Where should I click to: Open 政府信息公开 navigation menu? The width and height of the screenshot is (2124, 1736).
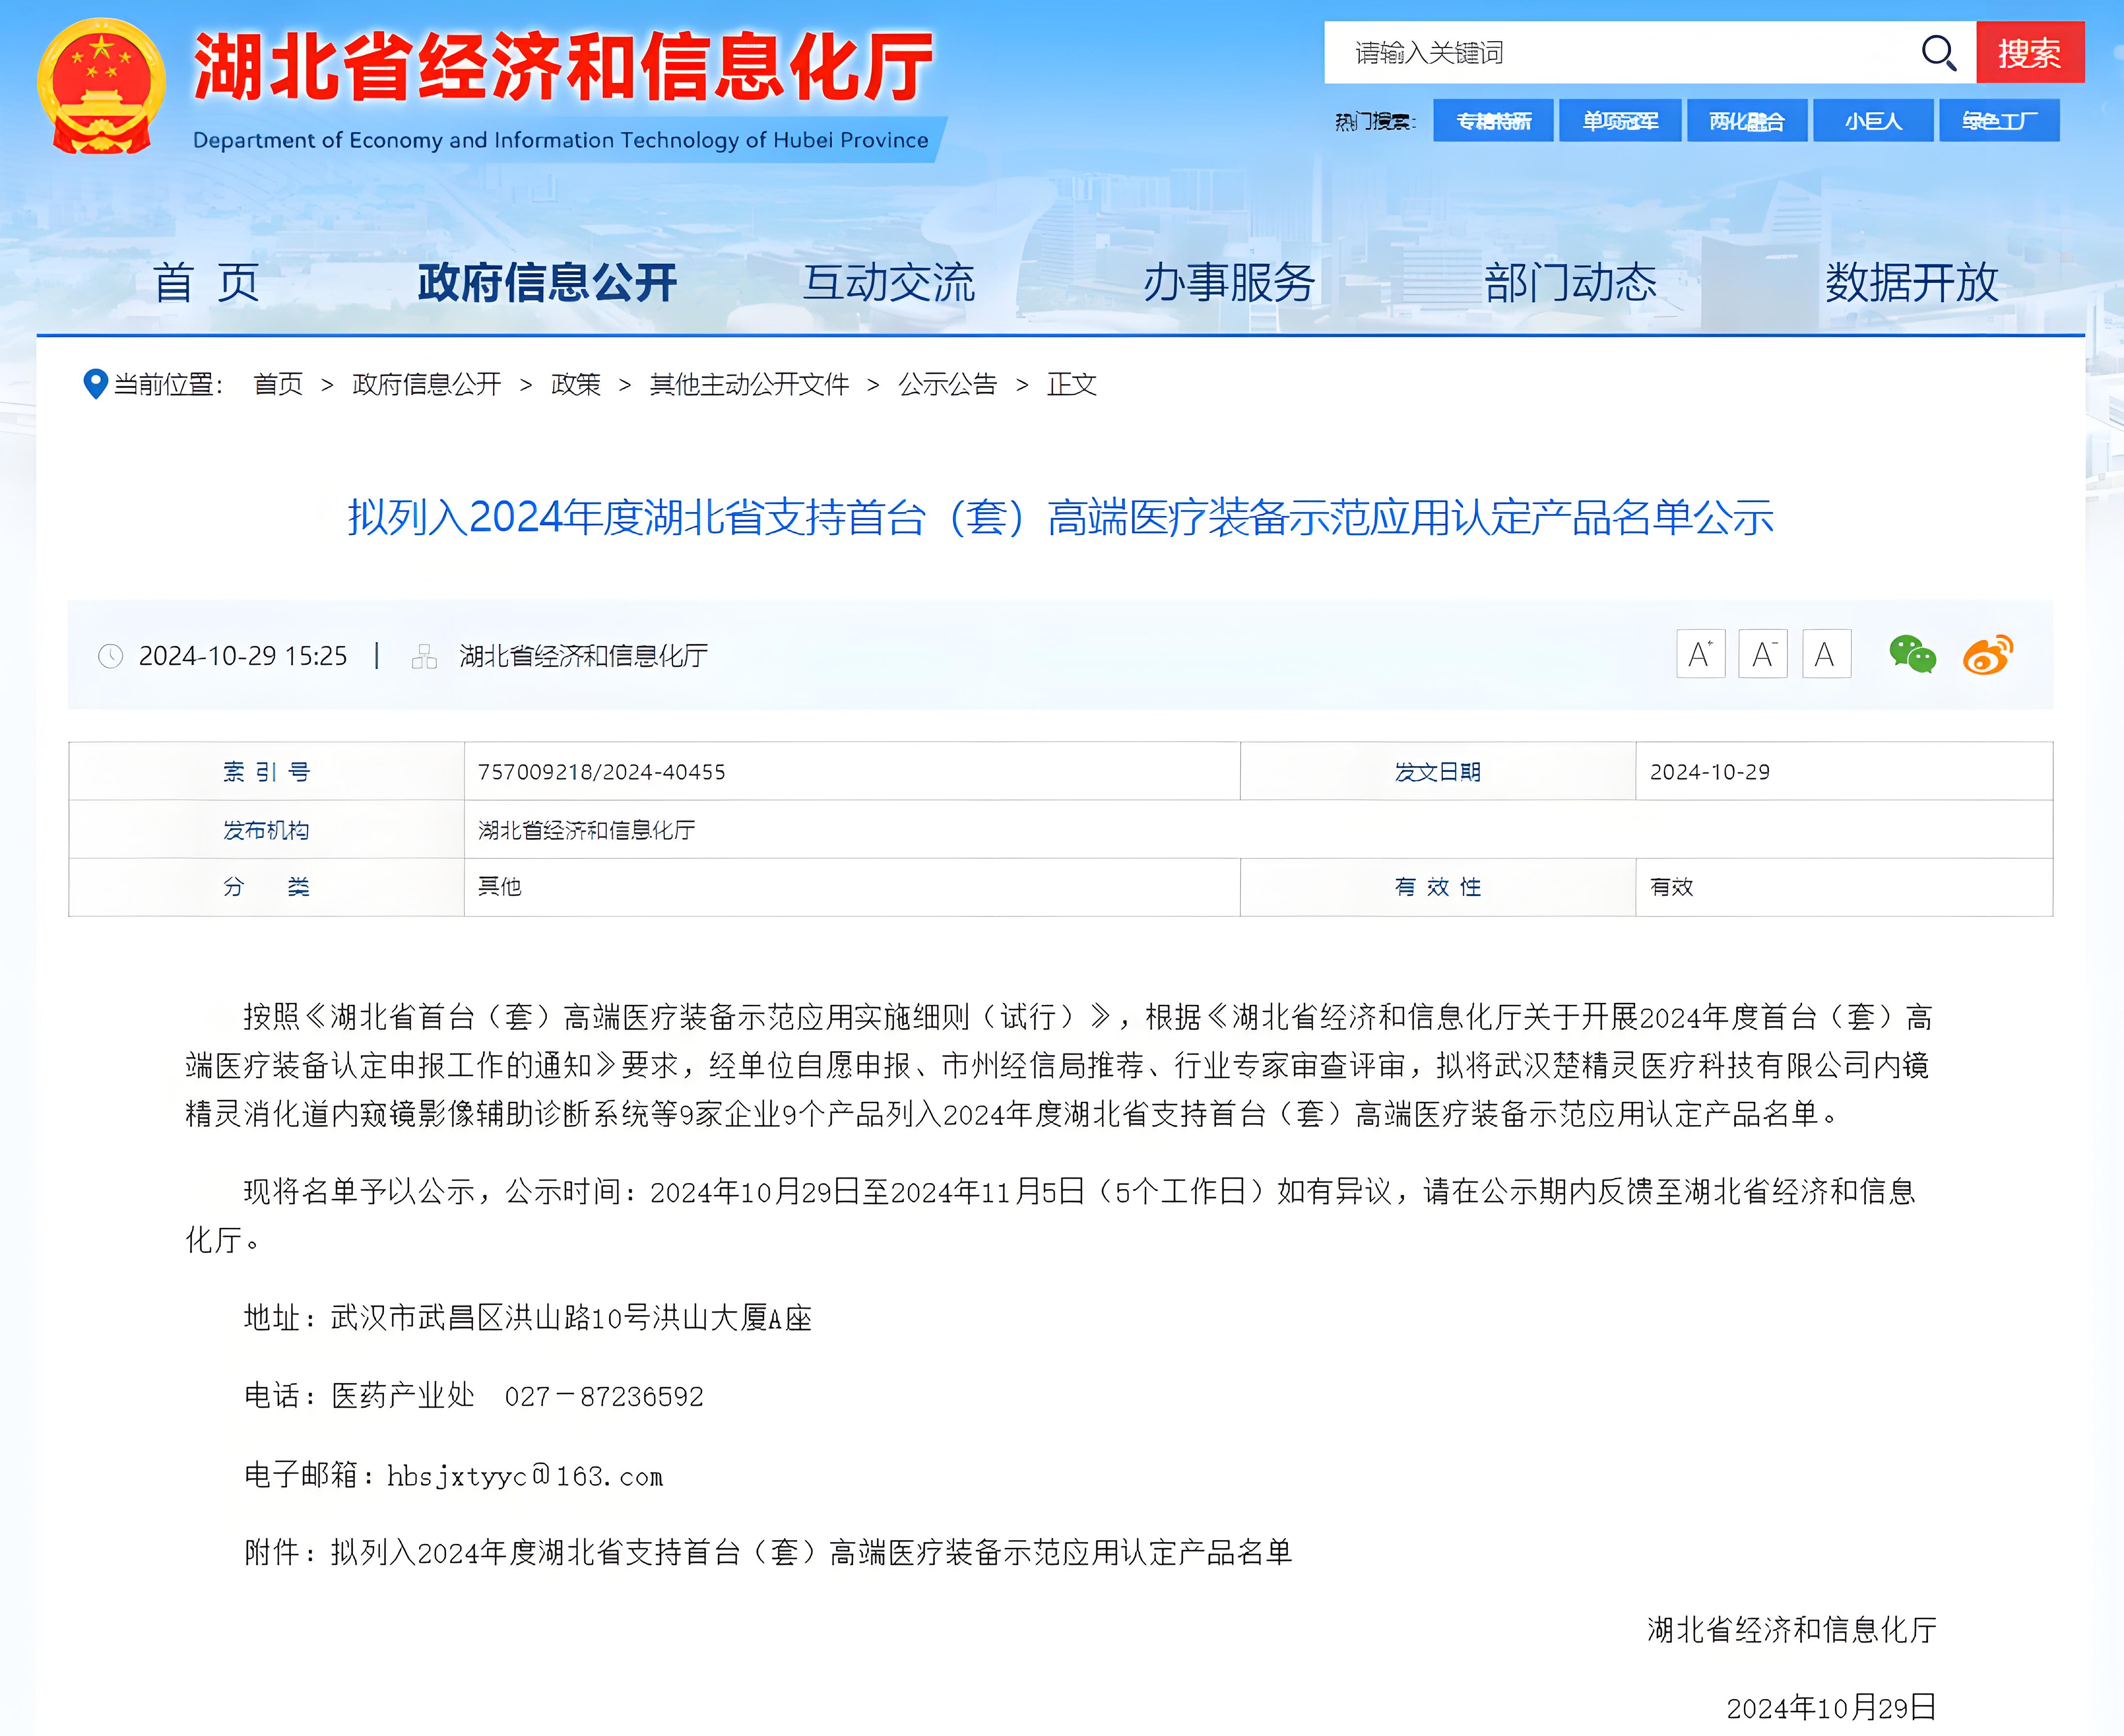pyautogui.click(x=547, y=283)
